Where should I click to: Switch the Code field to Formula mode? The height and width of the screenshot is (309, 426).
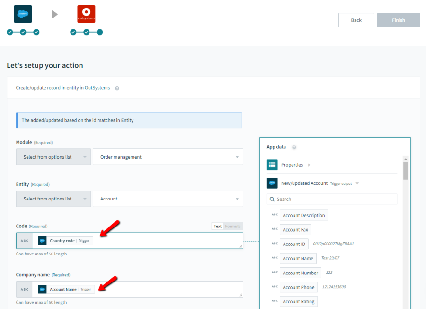233,226
